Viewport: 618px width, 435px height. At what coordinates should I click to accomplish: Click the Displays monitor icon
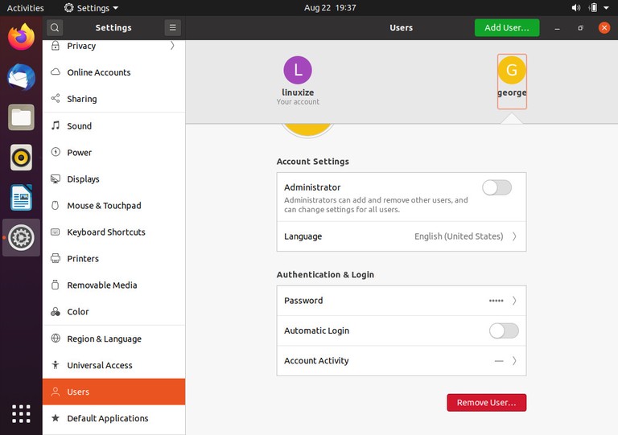[56, 179]
